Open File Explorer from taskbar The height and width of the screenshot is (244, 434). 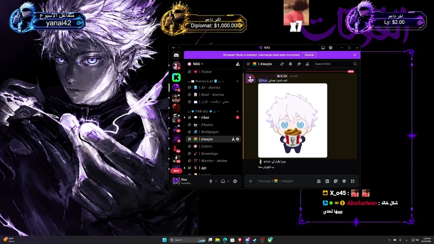pos(217,240)
